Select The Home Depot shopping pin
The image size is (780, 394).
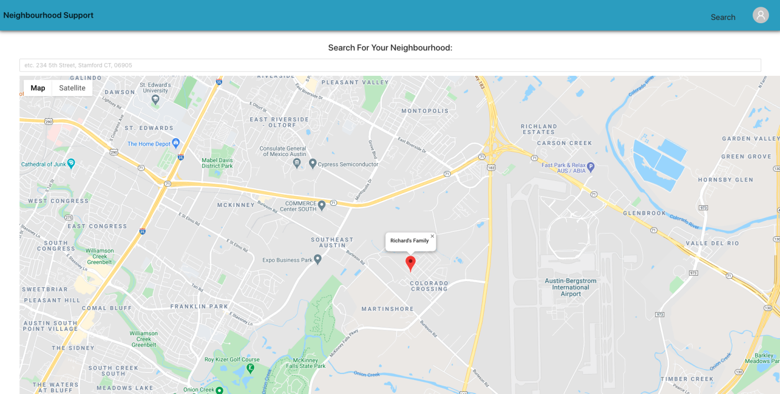pos(176,143)
